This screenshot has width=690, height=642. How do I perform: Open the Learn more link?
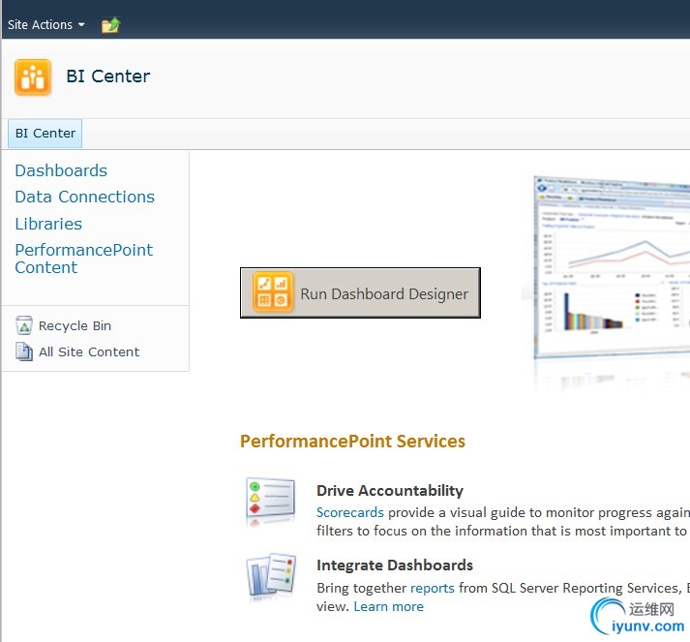coord(389,607)
